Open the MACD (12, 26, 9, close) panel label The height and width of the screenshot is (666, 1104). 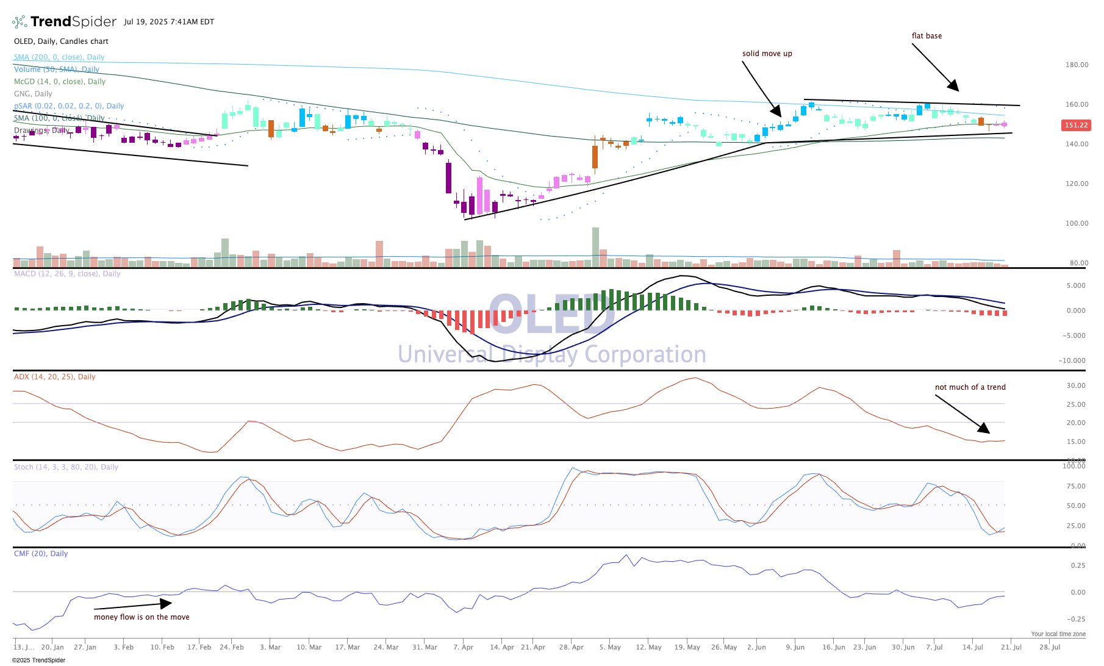[x=67, y=274]
